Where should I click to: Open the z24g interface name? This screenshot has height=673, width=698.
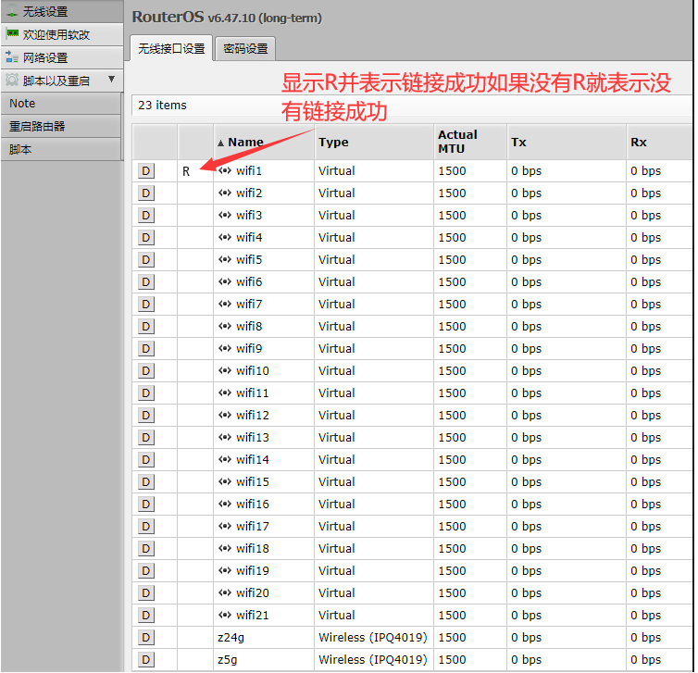tap(231, 638)
